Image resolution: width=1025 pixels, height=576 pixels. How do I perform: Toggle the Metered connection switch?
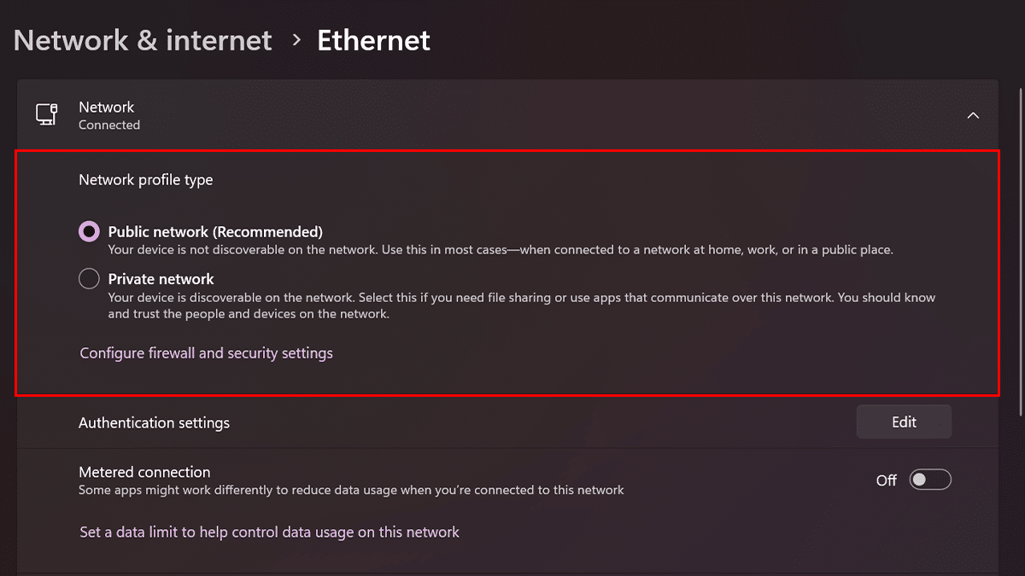929,480
